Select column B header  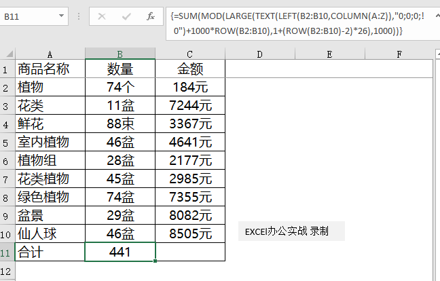(120, 54)
